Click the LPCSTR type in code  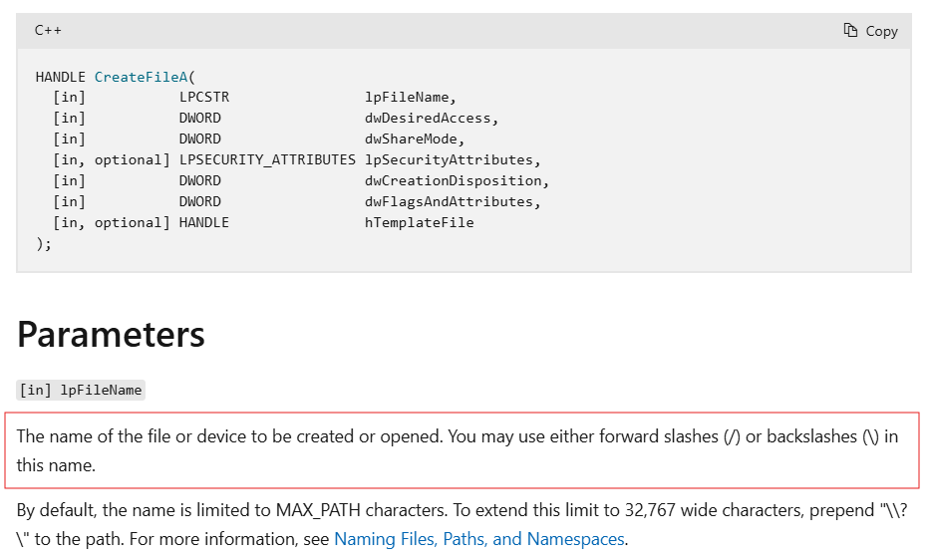click(204, 98)
